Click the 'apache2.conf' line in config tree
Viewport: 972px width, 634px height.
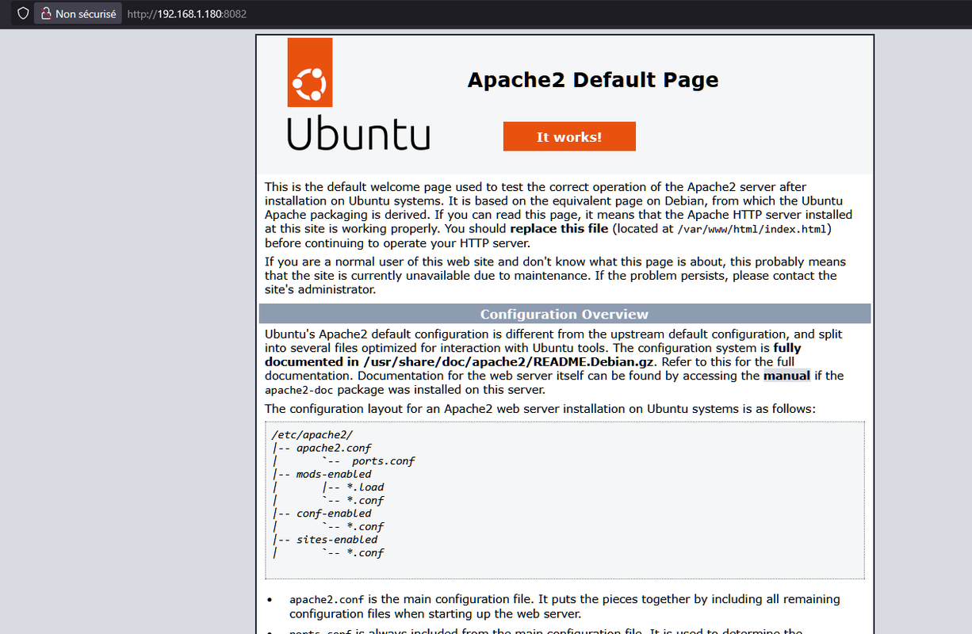333,448
